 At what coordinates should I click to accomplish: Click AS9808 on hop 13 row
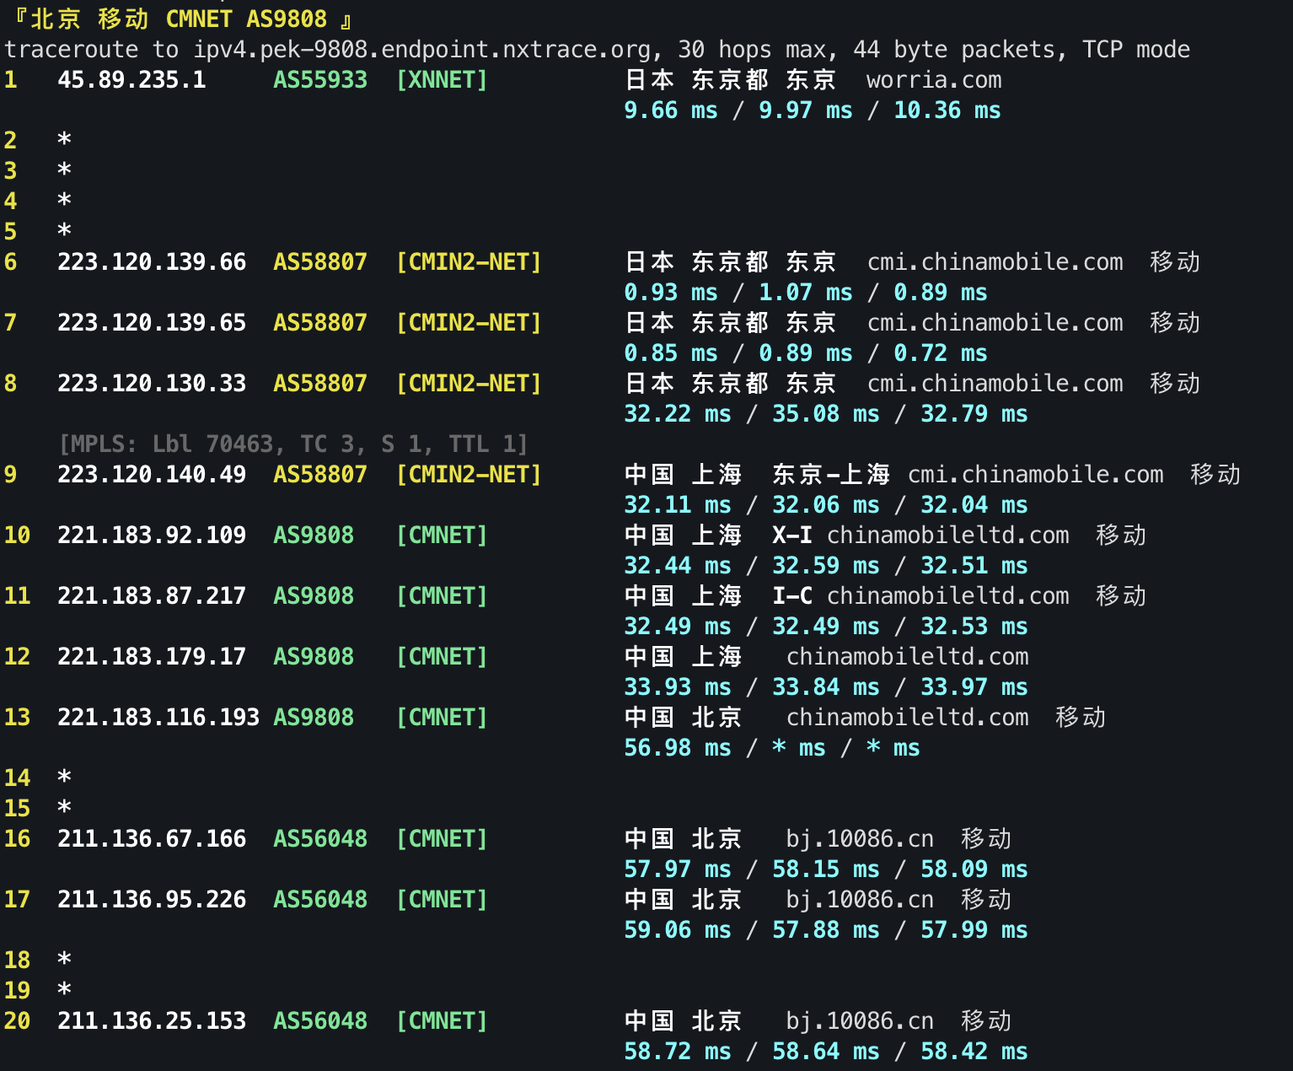click(x=314, y=718)
